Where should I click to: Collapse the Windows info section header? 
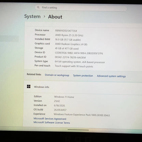pyautogui.click(x=83, y=87)
